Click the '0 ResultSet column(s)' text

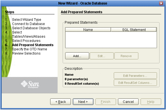click(x=82, y=84)
